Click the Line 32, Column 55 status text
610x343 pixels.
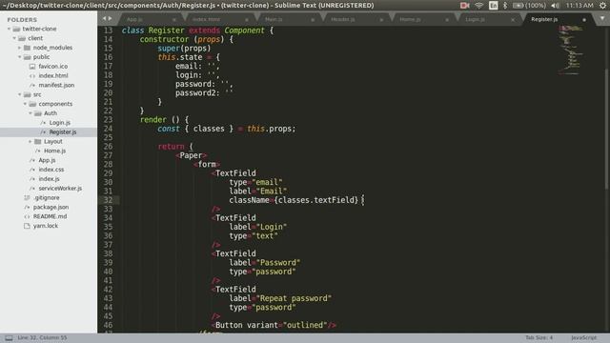[42, 337]
